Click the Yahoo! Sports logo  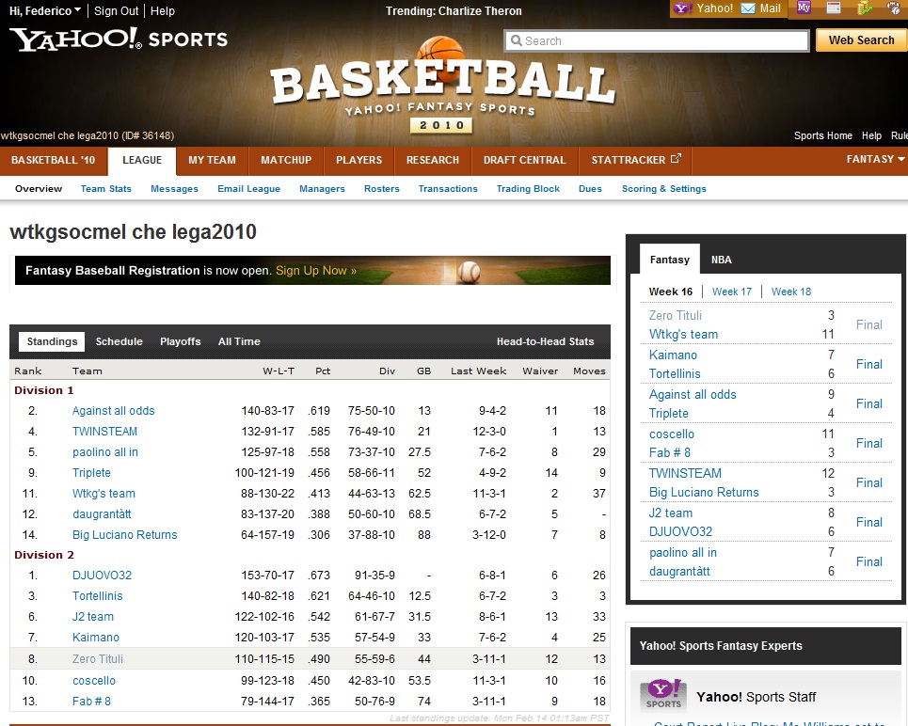coord(119,39)
